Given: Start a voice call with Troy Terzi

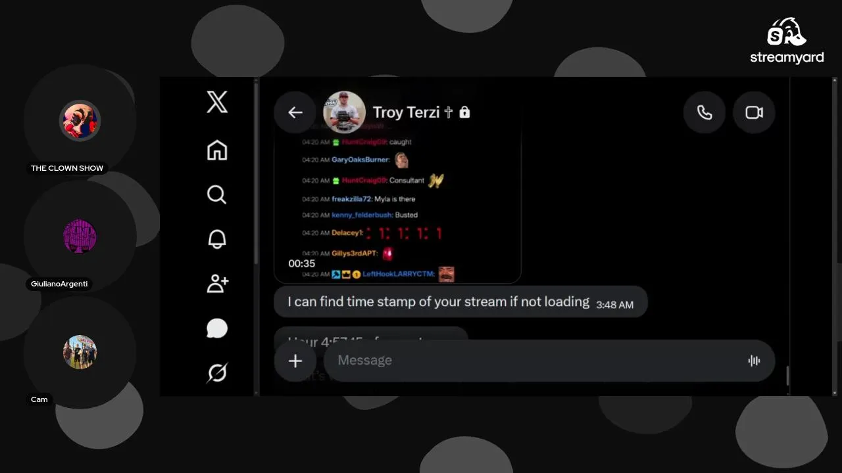Looking at the screenshot, I should [x=705, y=112].
